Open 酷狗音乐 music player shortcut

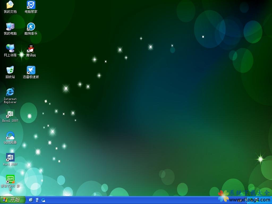point(31,27)
